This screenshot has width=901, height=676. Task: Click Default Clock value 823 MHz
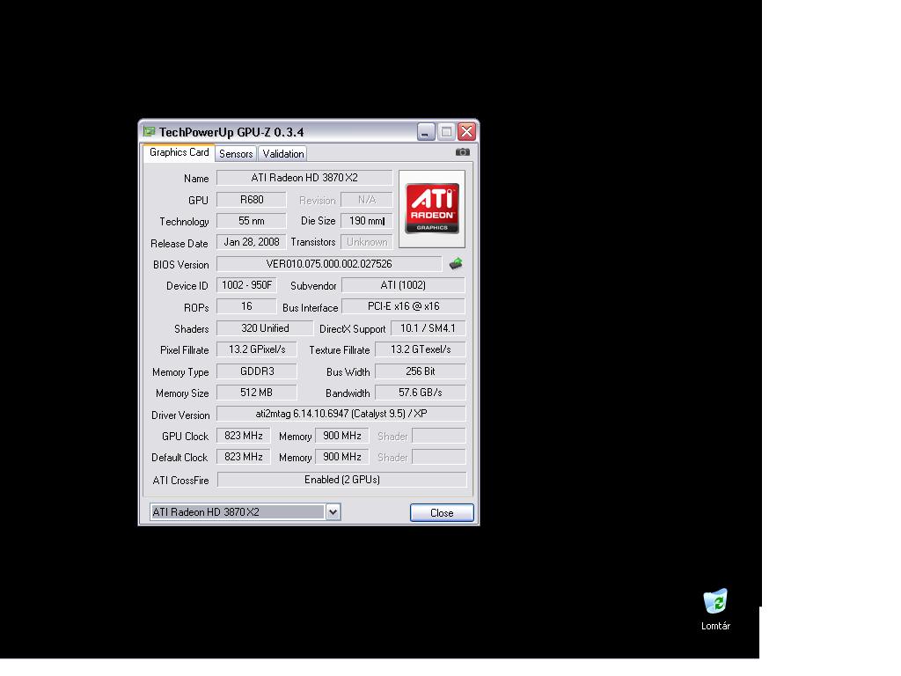pyautogui.click(x=243, y=457)
